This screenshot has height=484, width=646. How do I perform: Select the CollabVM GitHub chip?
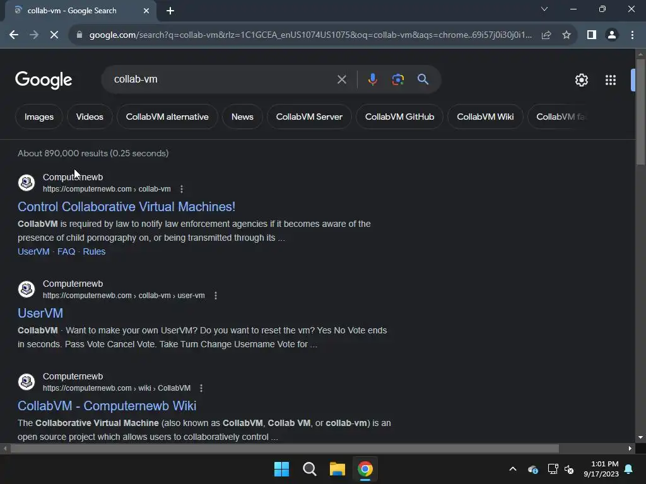click(399, 117)
